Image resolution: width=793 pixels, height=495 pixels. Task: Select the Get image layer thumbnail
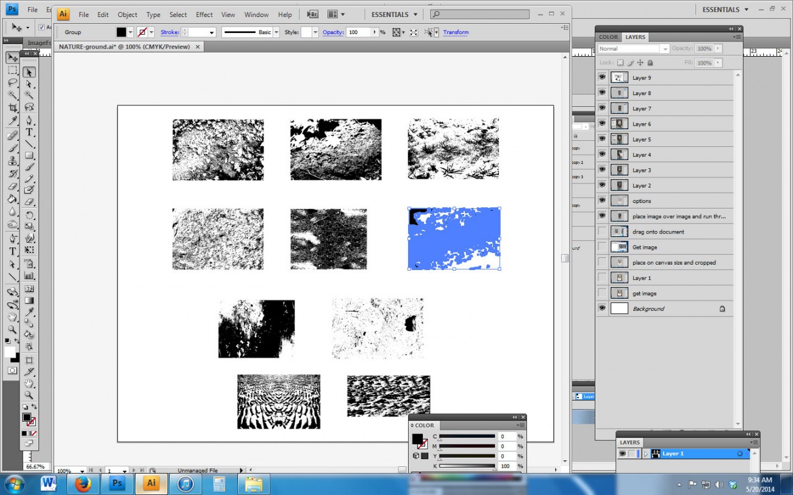pyautogui.click(x=619, y=246)
